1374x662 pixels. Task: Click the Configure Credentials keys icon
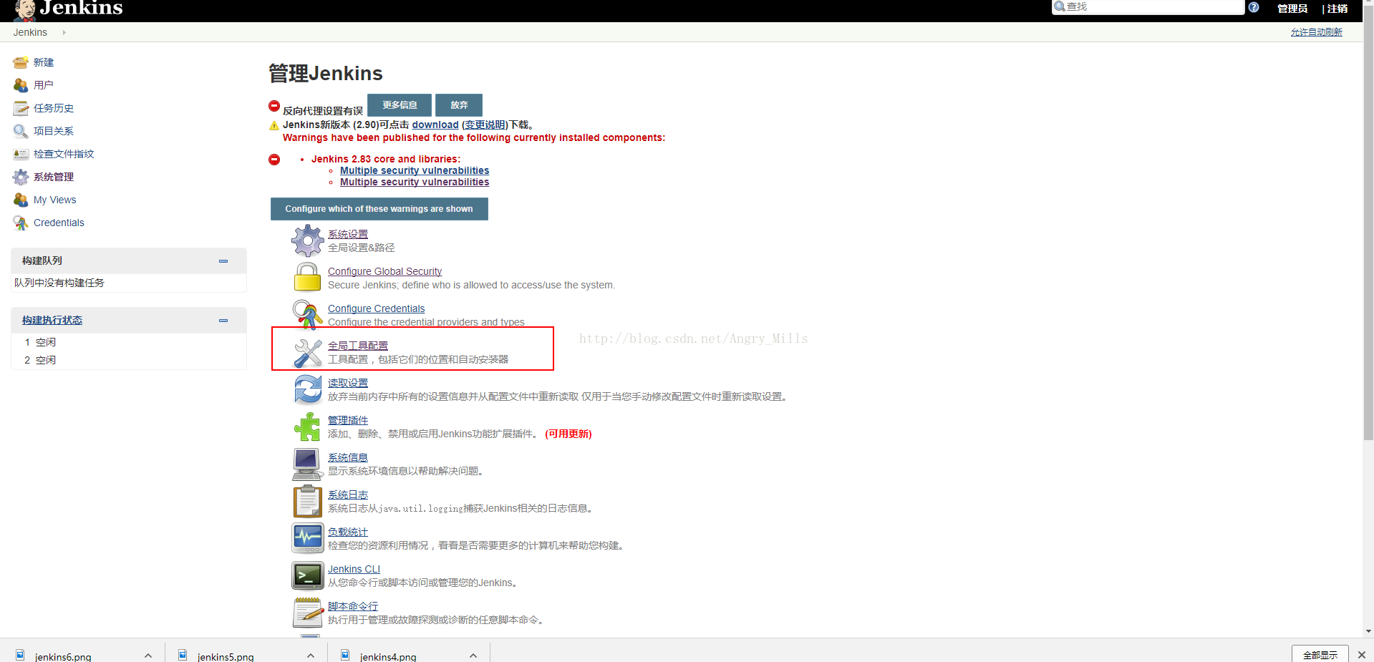point(308,315)
